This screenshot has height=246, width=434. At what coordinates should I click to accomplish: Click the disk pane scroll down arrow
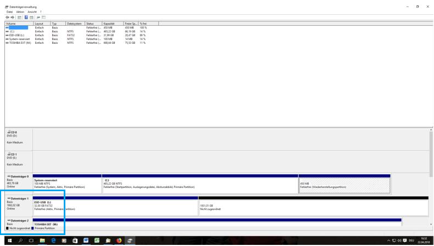431,224
